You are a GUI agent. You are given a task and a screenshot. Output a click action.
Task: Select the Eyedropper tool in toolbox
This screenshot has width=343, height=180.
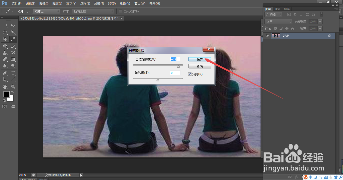point(13,39)
